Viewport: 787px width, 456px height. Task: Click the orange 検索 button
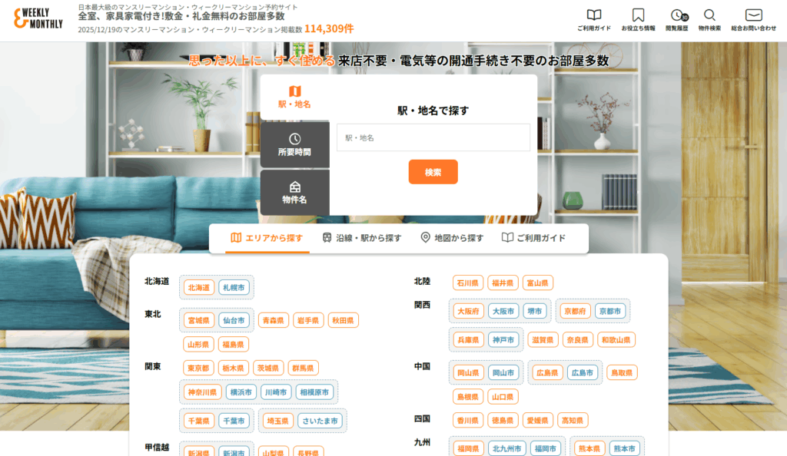click(433, 172)
